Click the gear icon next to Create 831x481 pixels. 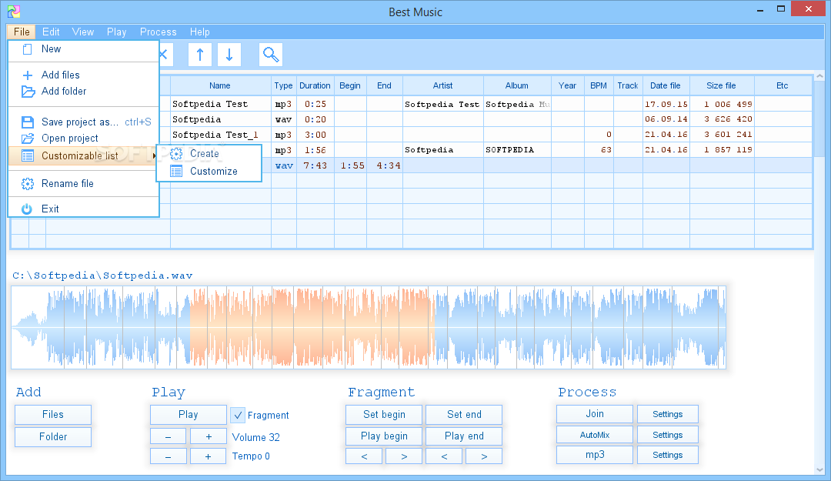[x=175, y=154]
